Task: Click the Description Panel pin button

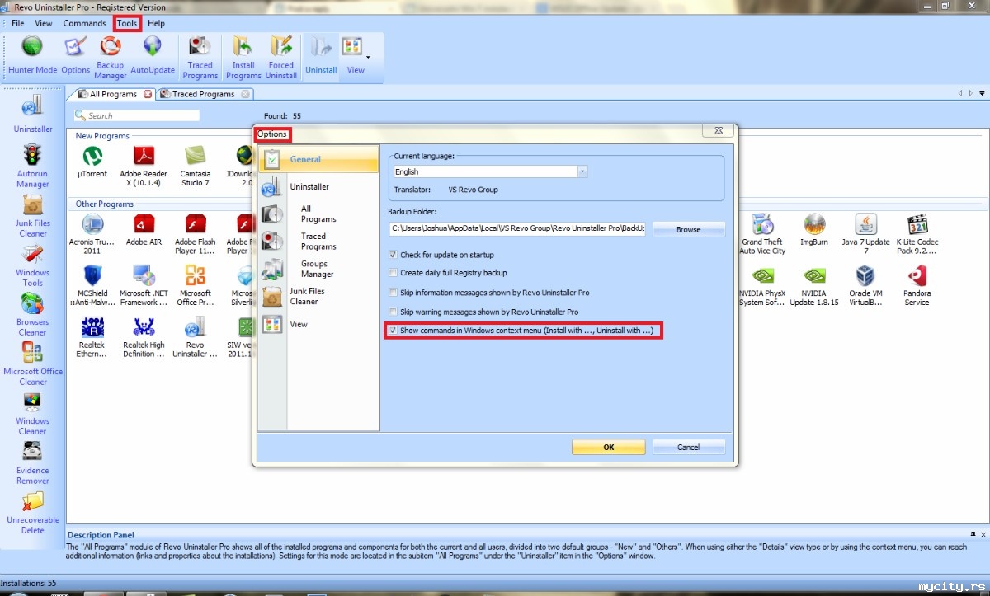Action: (x=973, y=534)
